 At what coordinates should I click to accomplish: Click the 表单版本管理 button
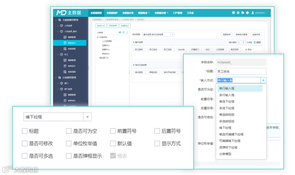tap(241, 35)
